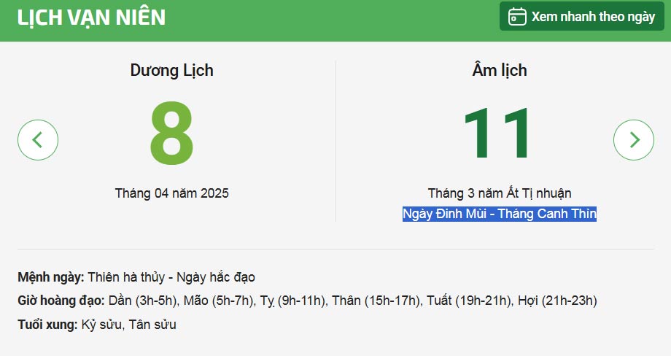The height and width of the screenshot is (356, 671).
Task: Go to next day with right arrow
Action: [634, 140]
